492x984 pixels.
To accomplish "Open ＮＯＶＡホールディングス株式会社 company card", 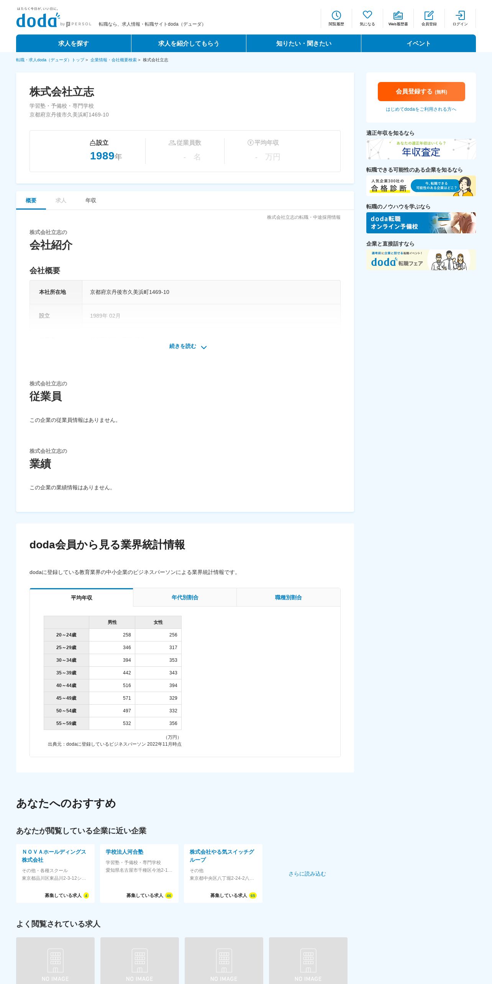I will [x=55, y=873].
